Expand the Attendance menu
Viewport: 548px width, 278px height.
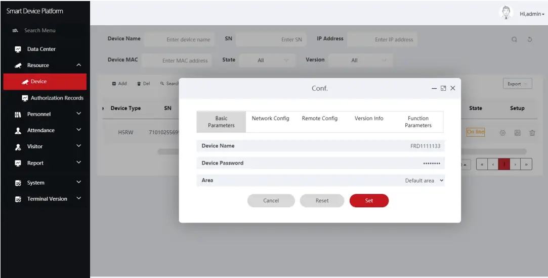pyautogui.click(x=78, y=130)
